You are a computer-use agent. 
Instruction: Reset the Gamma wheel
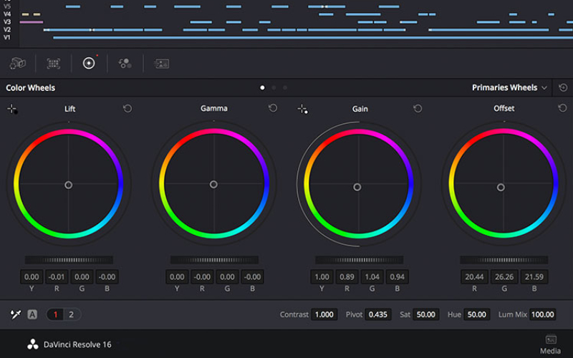pyautogui.click(x=273, y=108)
